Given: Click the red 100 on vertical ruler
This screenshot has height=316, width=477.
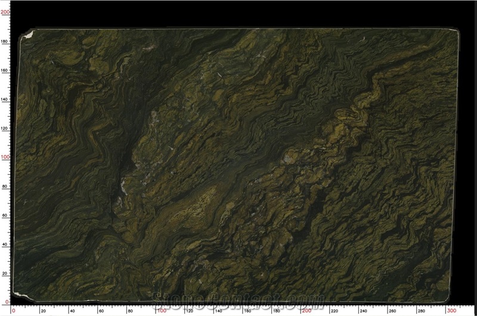Looking at the screenshot, I should point(5,157).
